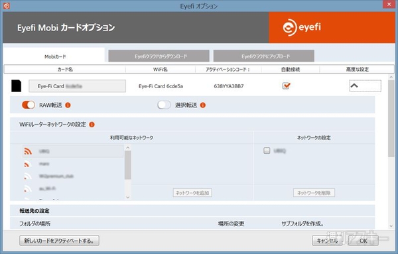Click the ネットワークを追加 button
Image resolution: width=398 pixels, height=254 pixels.
192,193
